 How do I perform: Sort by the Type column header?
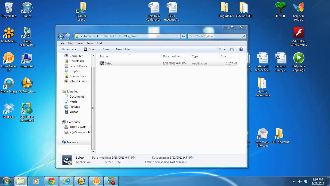[205, 56]
